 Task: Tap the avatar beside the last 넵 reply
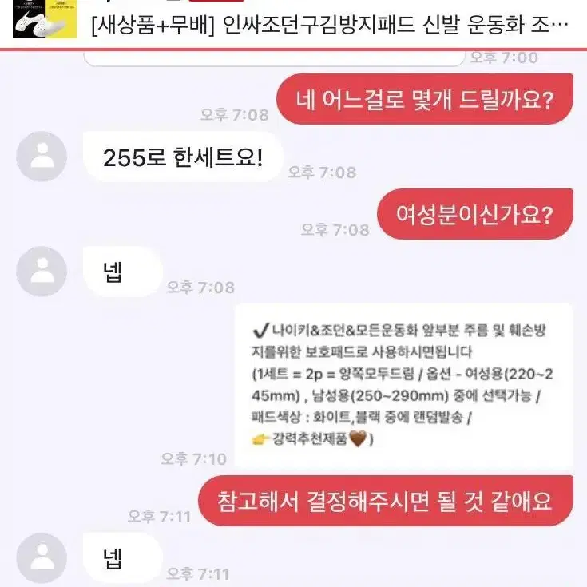click(42, 558)
